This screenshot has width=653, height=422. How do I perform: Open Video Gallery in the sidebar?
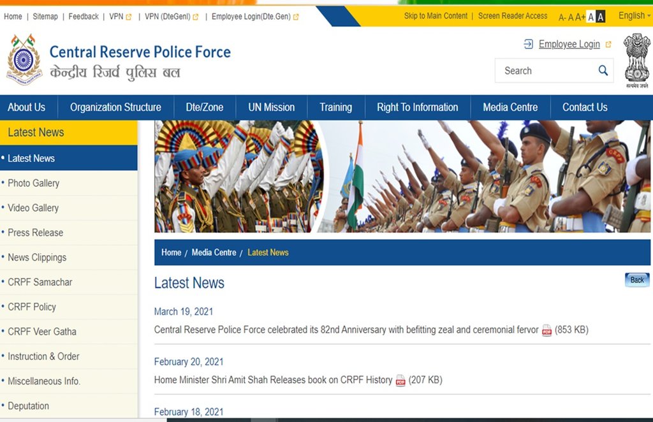pyautogui.click(x=69, y=208)
